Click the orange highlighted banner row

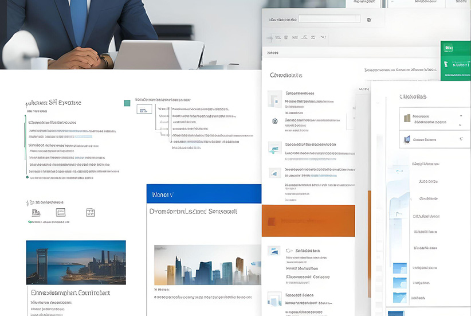click(x=308, y=221)
